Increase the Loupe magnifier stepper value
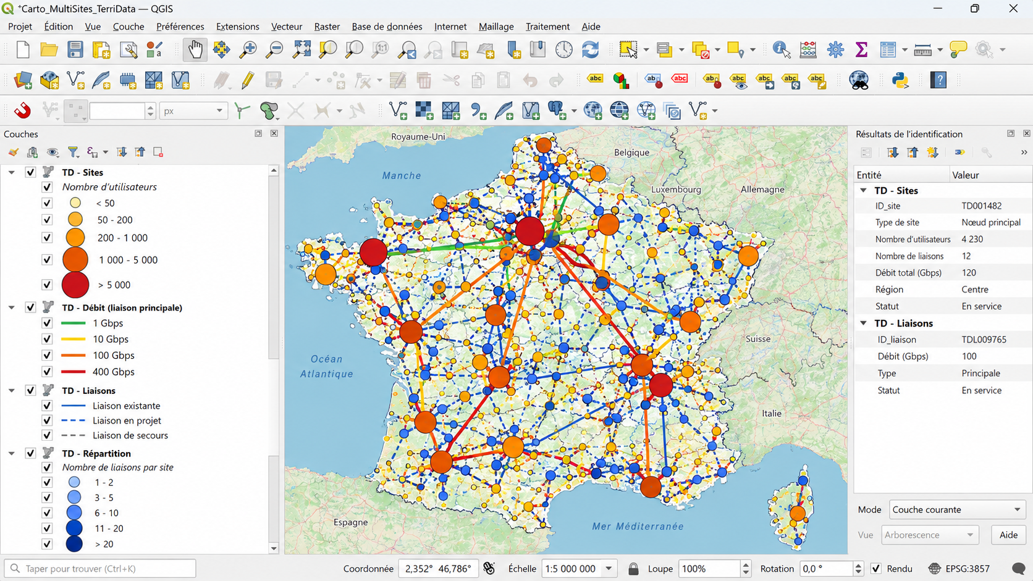Viewport: 1033px width, 581px height. pos(746,564)
